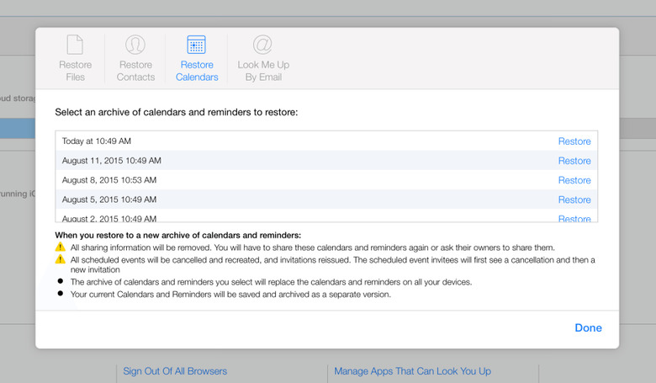Viewport: 656px width, 383px height.
Task: Restore the Today at 10:49 AM archive
Action: [x=574, y=141]
